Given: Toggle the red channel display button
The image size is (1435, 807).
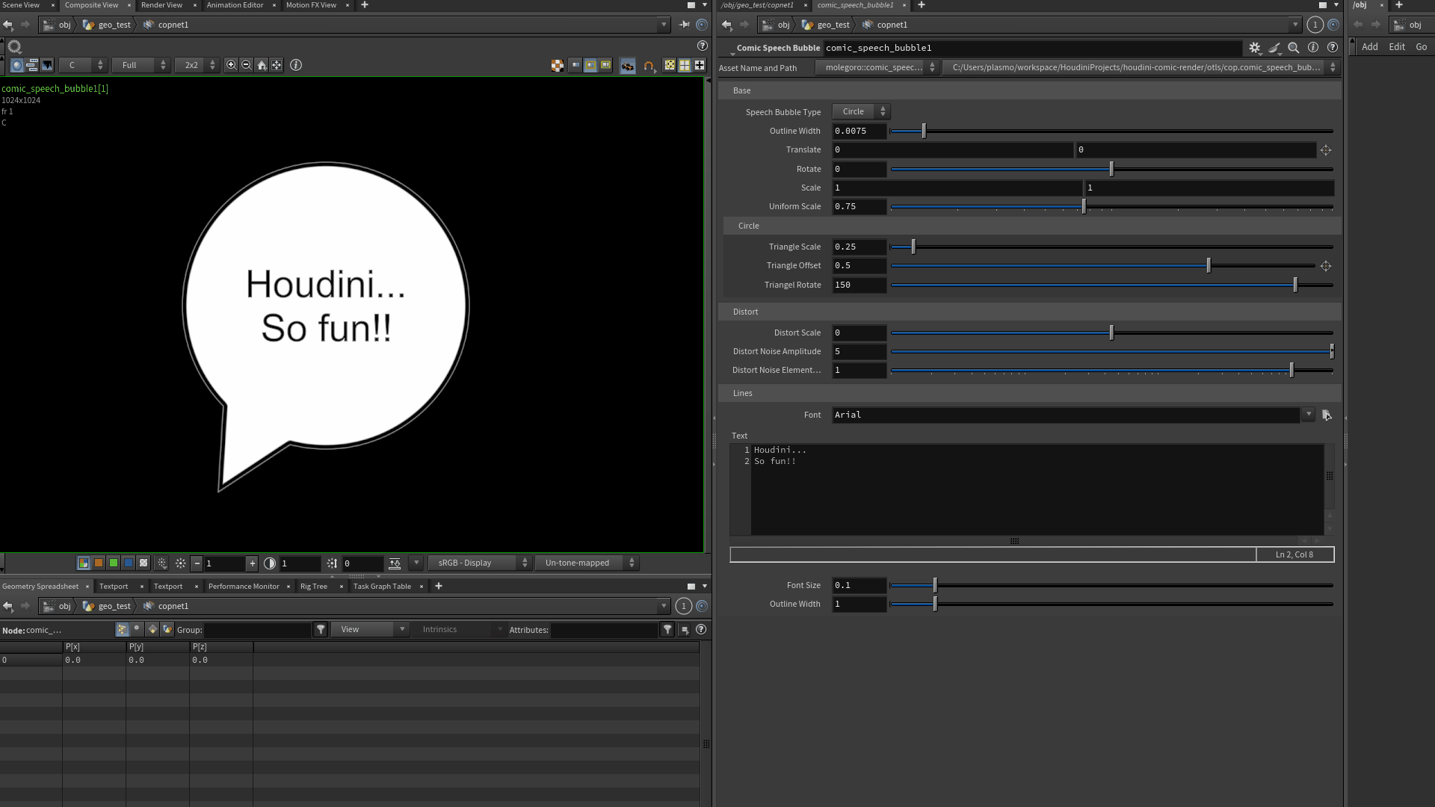Looking at the screenshot, I should (x=99, y=563).
